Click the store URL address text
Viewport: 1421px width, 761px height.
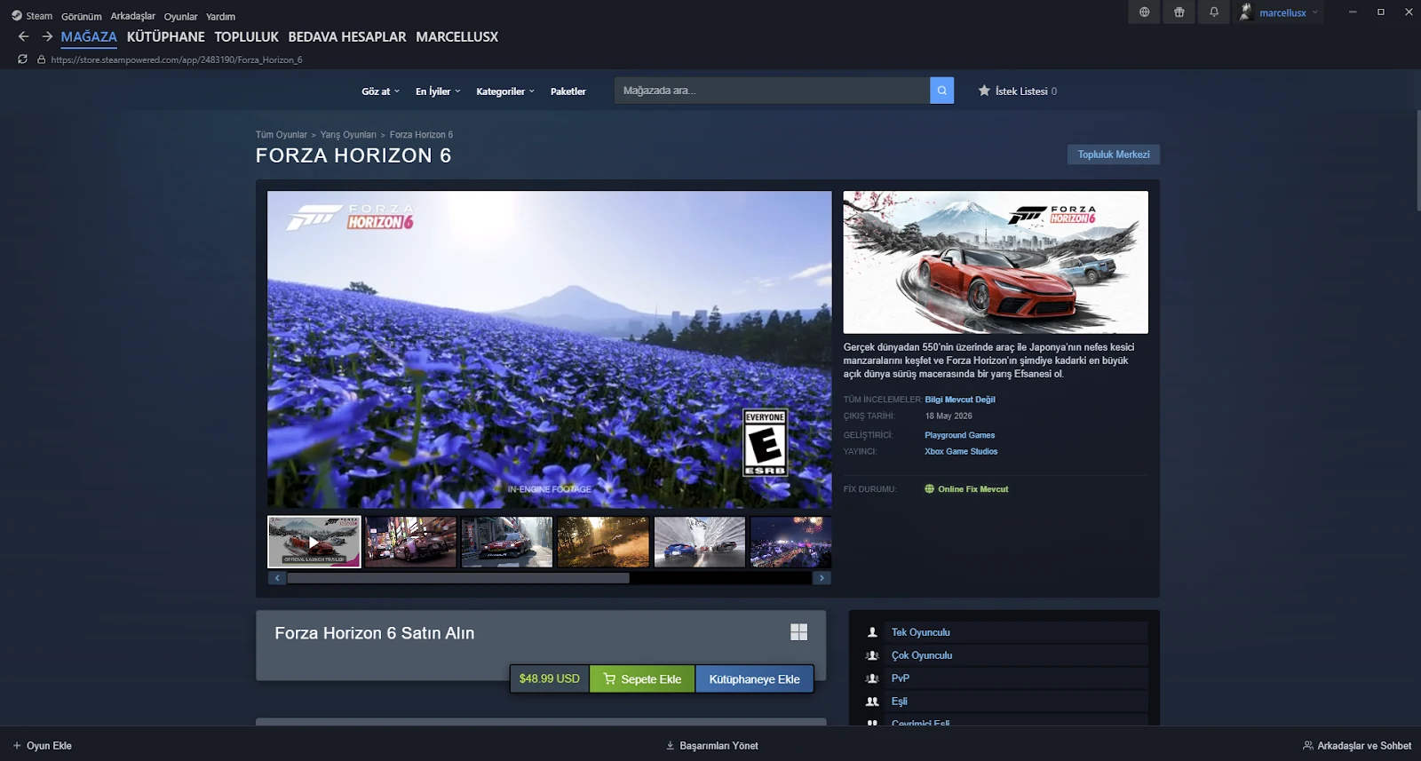pyautogui.click(x=177, y=59)
